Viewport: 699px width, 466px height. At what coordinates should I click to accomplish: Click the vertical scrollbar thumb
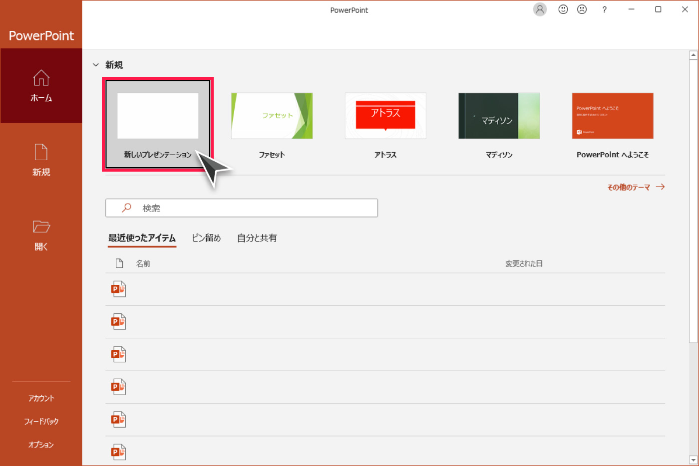[693, 201]
